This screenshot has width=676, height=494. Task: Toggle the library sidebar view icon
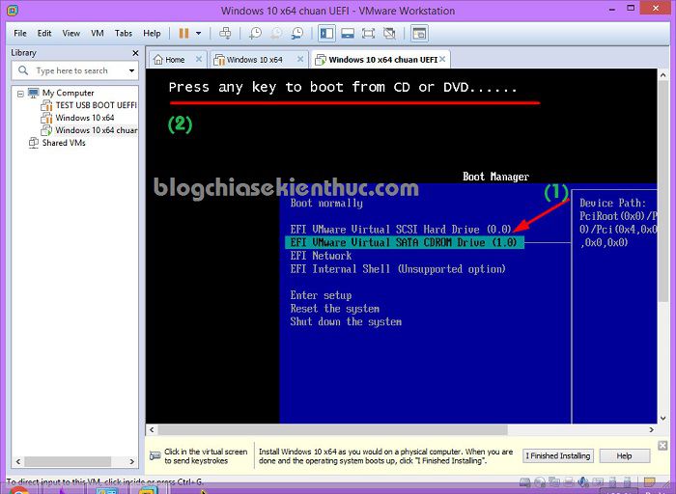click(326, 33)
